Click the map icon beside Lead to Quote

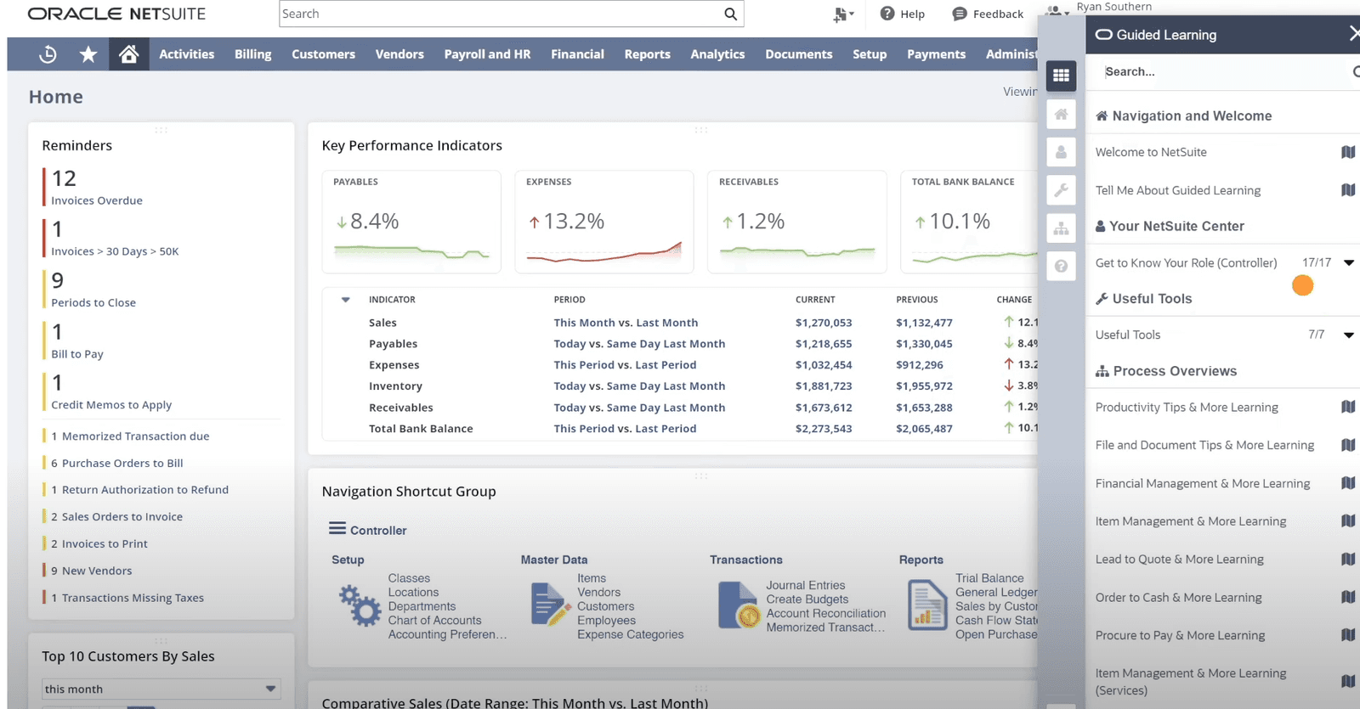click(x=1348, y=559)
